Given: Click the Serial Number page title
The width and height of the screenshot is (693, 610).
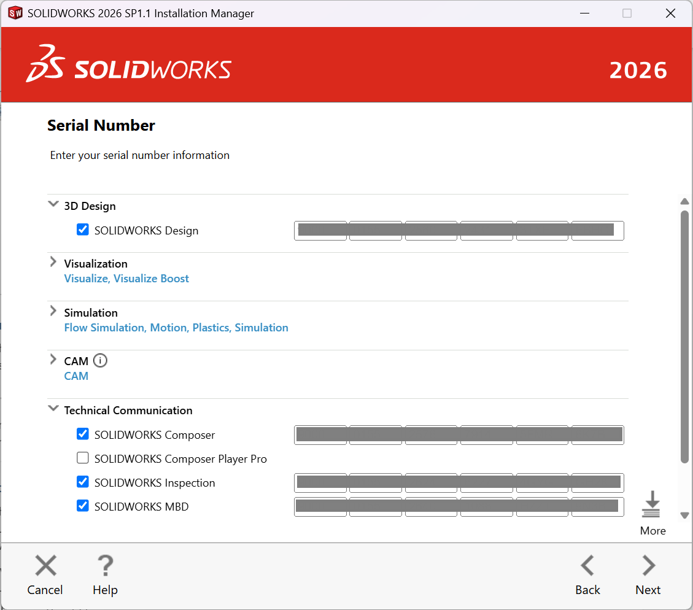Looking at the screenshot, I should click(x=101, y=125).
